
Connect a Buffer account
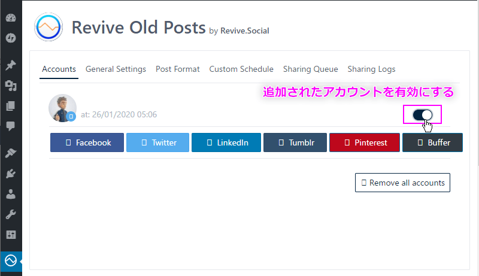432,142
